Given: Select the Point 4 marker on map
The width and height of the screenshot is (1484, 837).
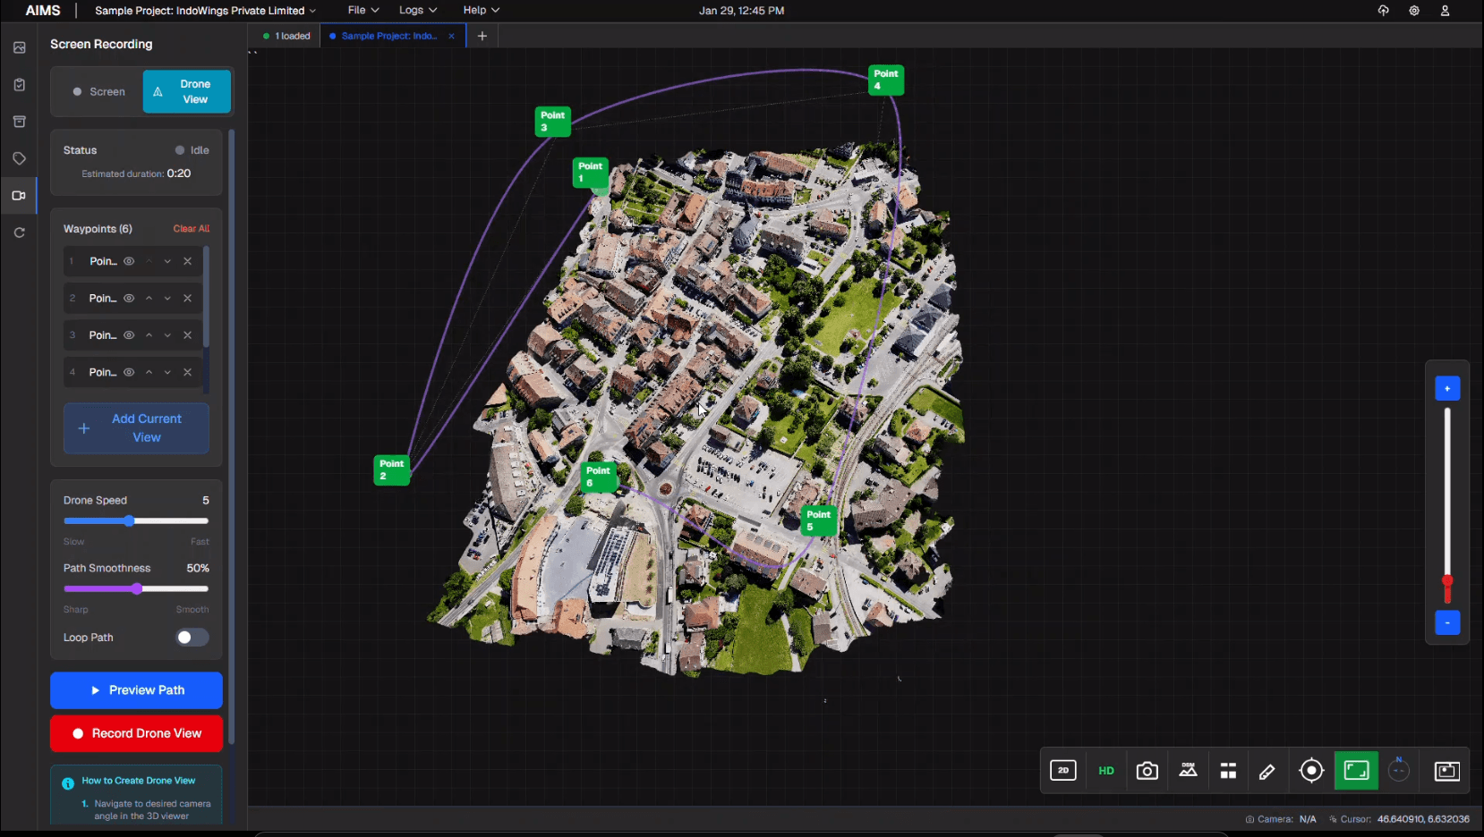Looking at the screenshot, I should pos(886,80).
